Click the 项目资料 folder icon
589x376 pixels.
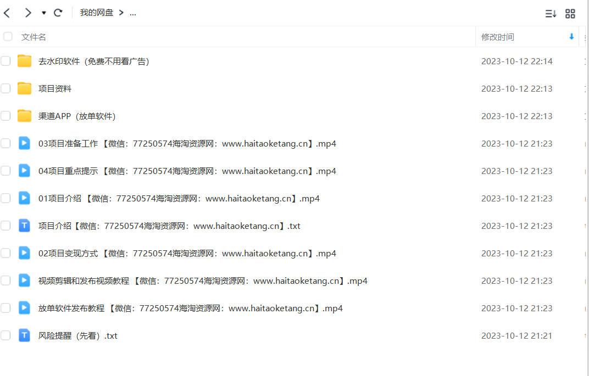tap(24, 88)
